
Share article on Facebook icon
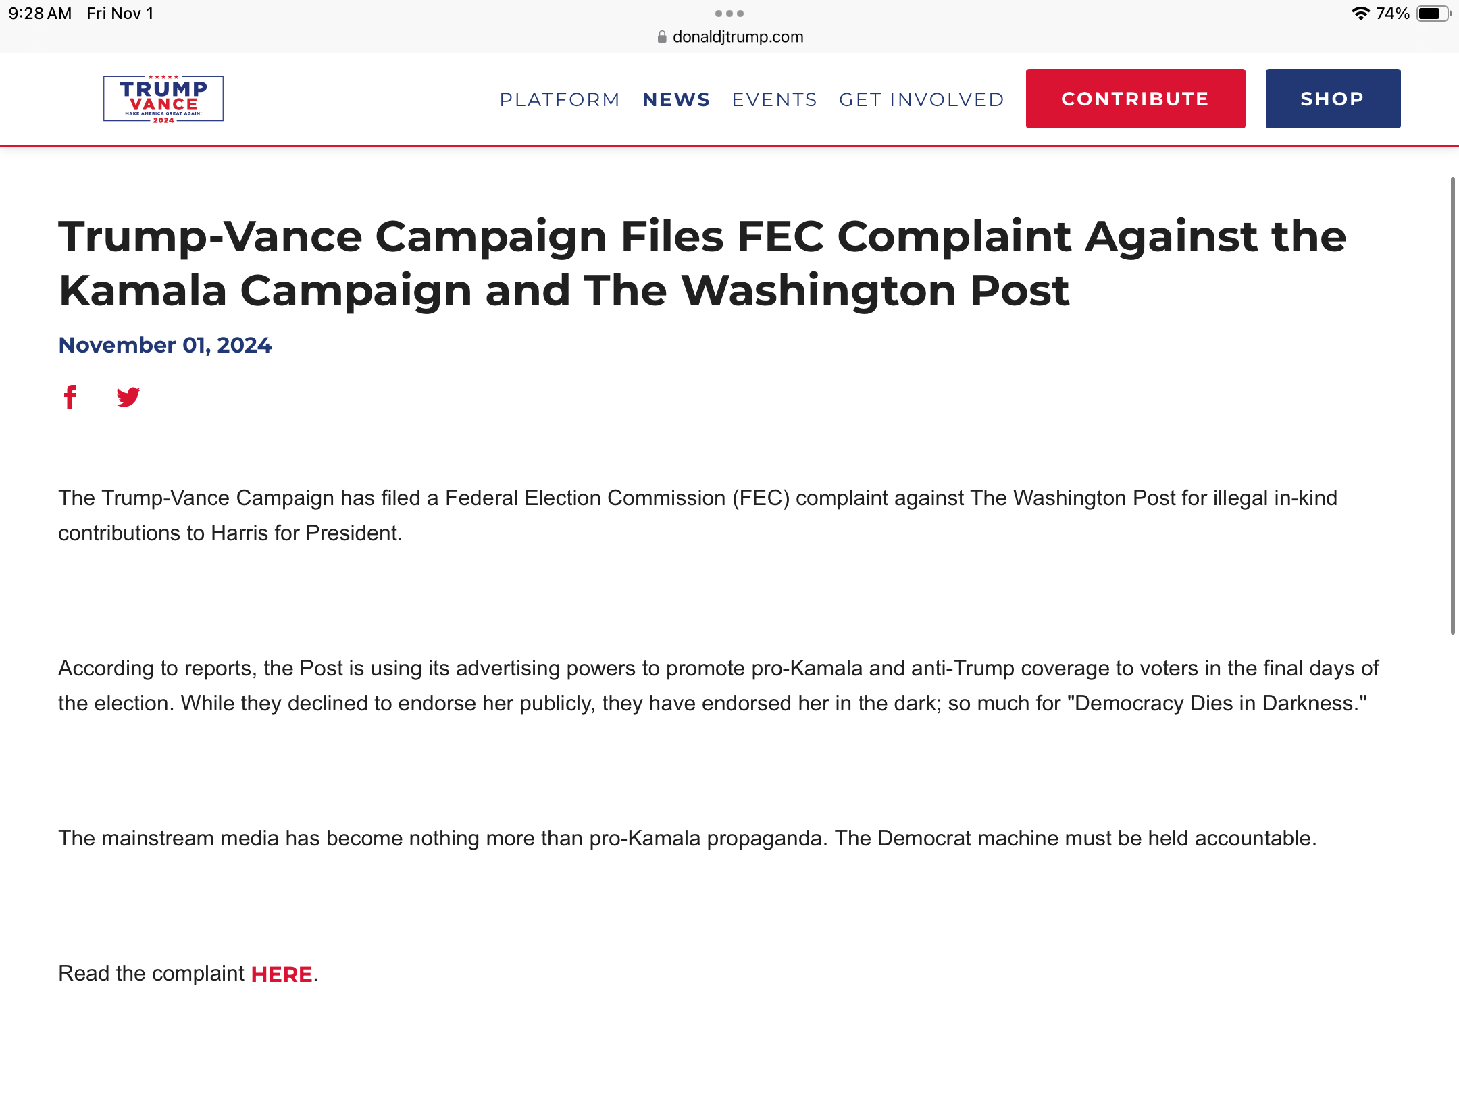(70, 397)
